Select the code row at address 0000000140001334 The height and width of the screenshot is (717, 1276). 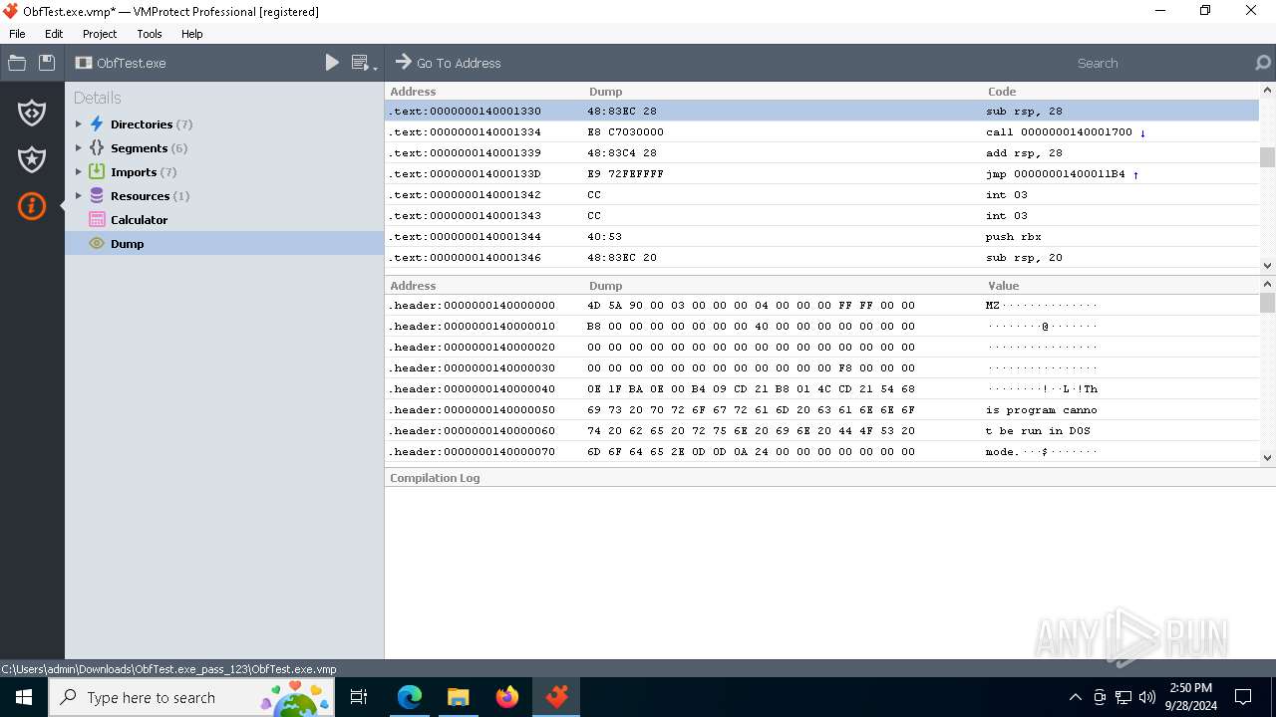click(x=822, y=131)
